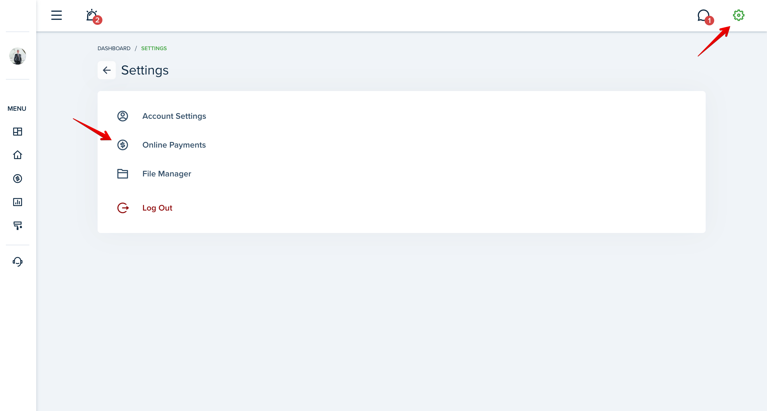
Task: Open the dollar payments icon in sidebar
Action: point(18,179)
